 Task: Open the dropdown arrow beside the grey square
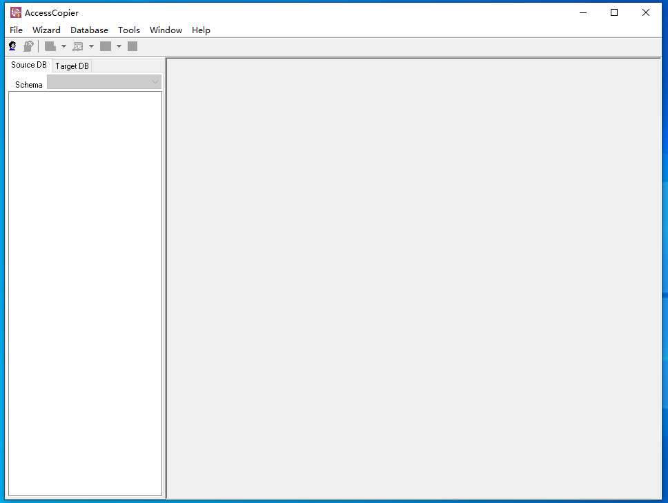[119, 46]
